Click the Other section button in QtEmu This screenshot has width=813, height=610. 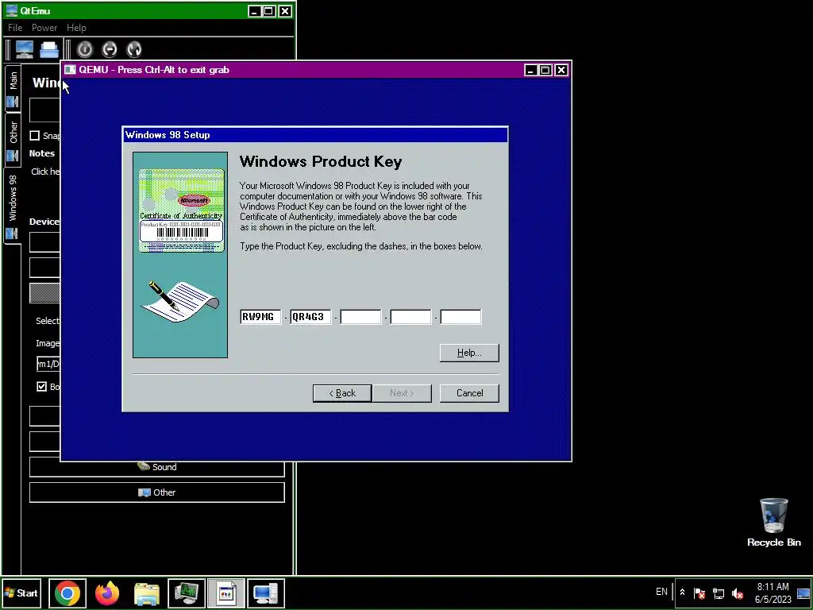(157, 492)
